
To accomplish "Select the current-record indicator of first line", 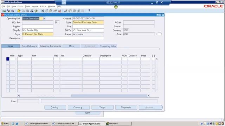I will (x=8, y=59).
